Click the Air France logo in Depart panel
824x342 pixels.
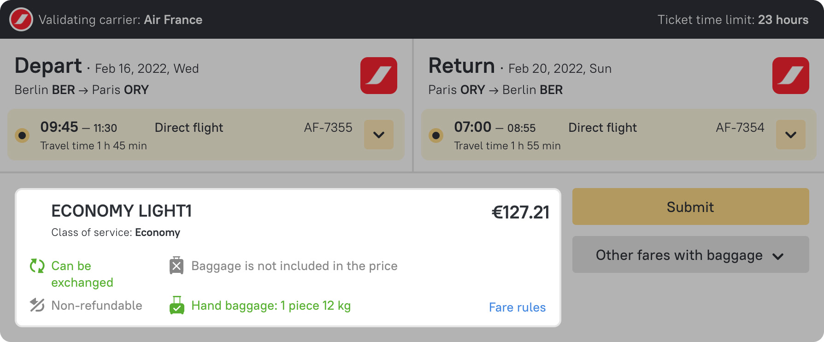tap(378, 76)
